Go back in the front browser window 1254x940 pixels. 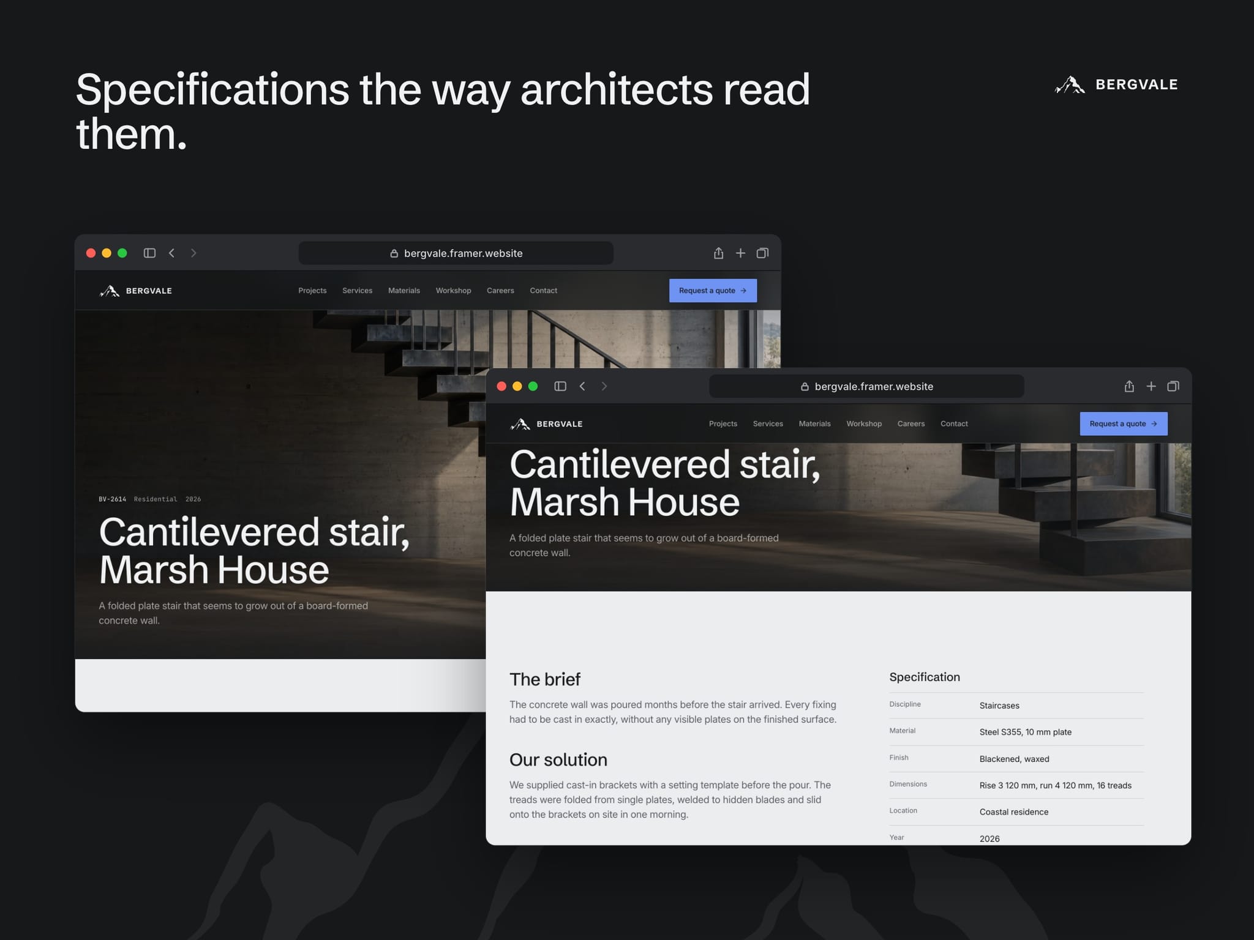pos(582,386)
